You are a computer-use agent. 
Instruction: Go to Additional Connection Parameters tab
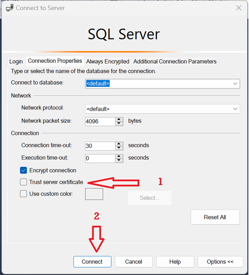pyautogui.click(x=175, y=61)
